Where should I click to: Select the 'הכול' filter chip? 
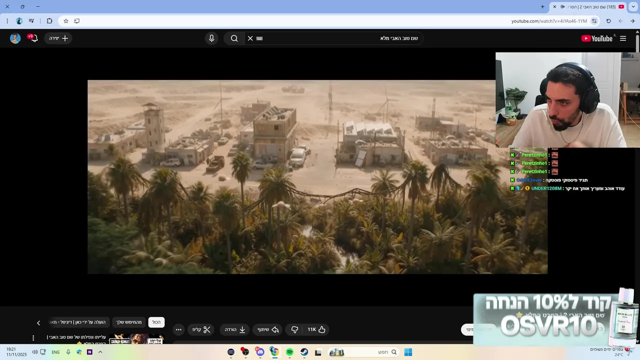click(156, 322)
